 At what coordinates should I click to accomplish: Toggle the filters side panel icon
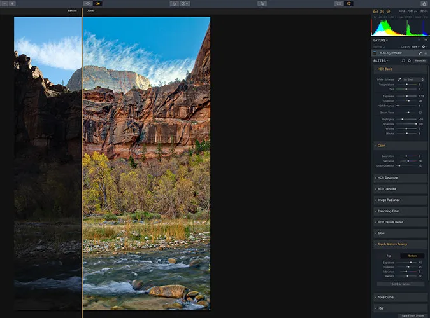pyautogui.click(x=348, y=3)
